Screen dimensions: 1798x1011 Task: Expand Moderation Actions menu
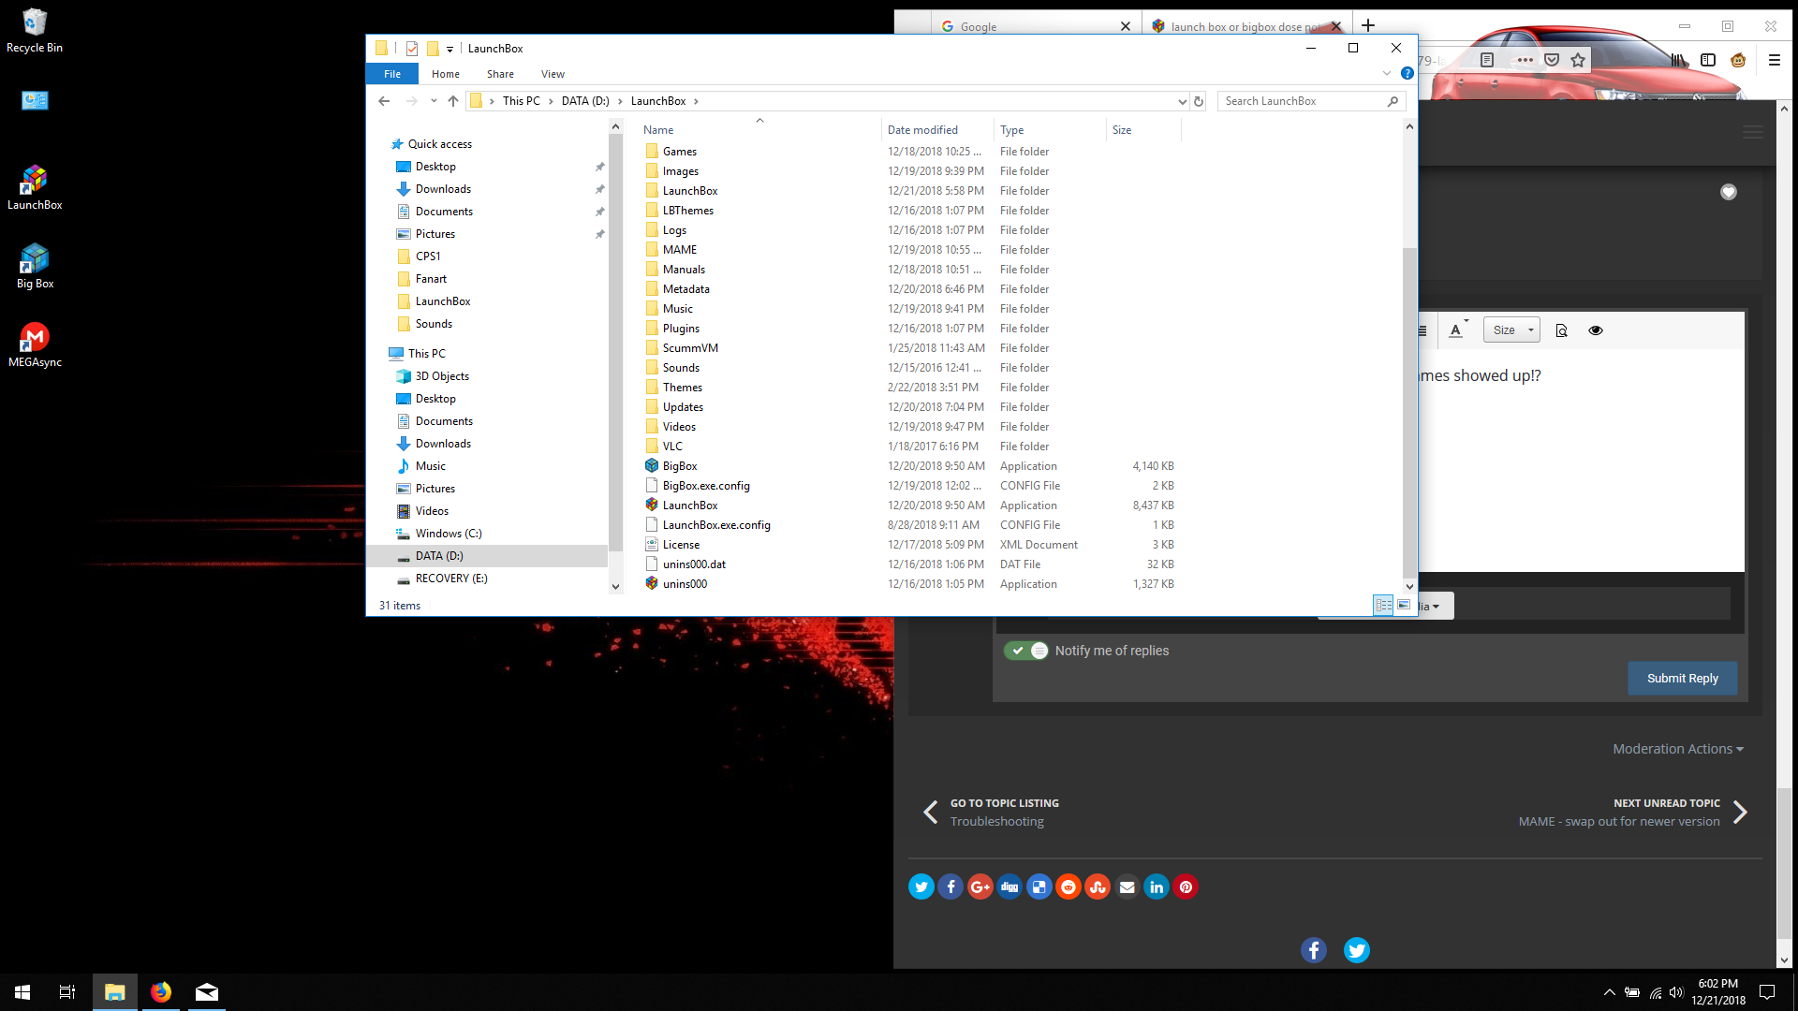coord(1677,749)
